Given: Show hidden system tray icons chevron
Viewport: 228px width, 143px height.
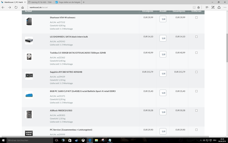Looking at the screenshot, I should coord(201,140).
